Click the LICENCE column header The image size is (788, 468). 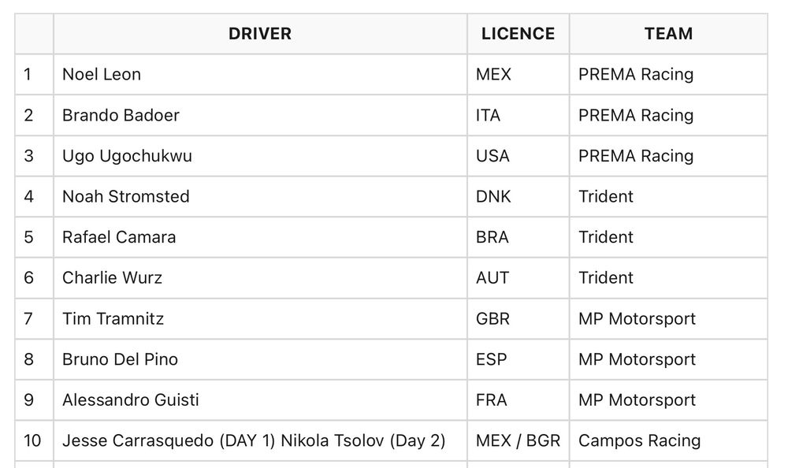point(518,34)
